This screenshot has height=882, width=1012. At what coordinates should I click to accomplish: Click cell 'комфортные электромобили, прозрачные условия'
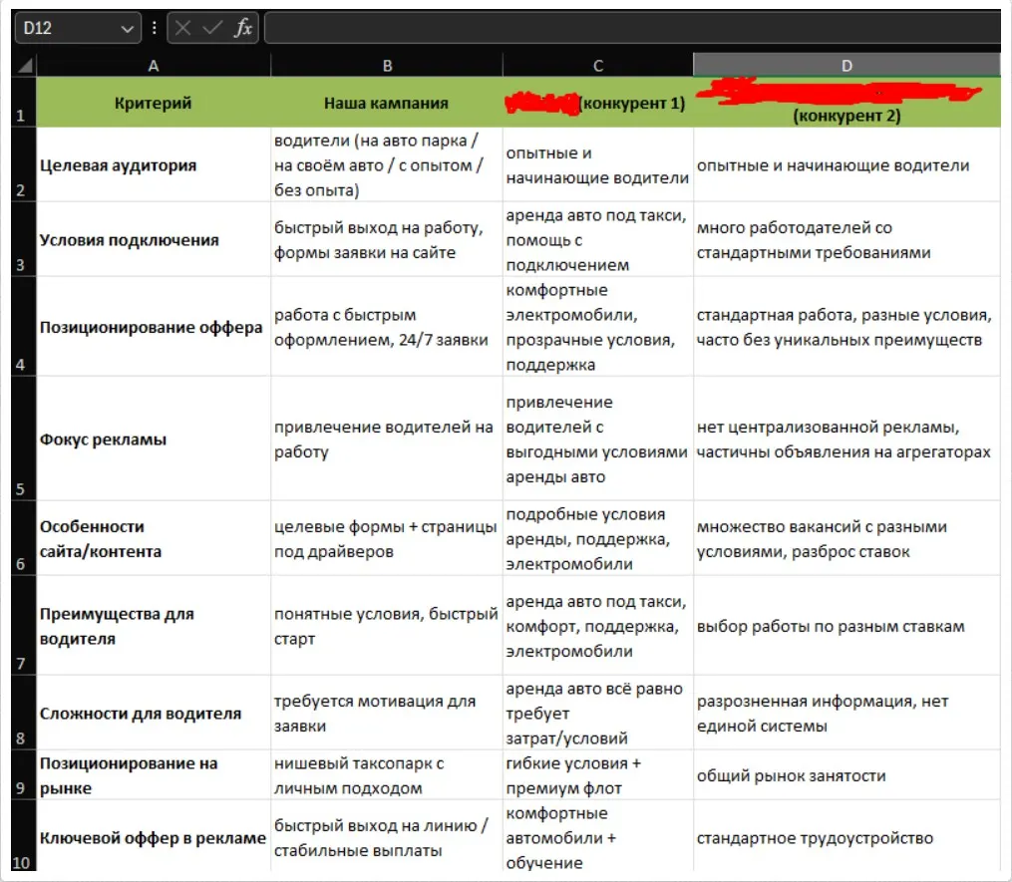click(x=597, y=327)
